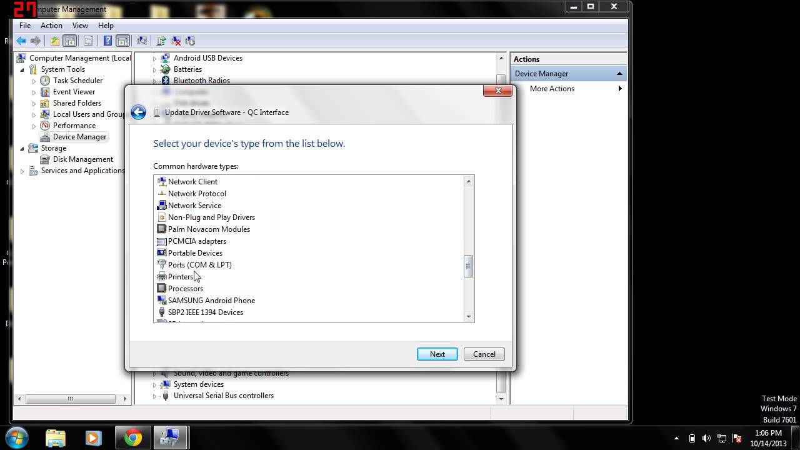This screenshot has width=800, height=450.
Task: Expand the Task Scheduler node
Action: (34, 81)
